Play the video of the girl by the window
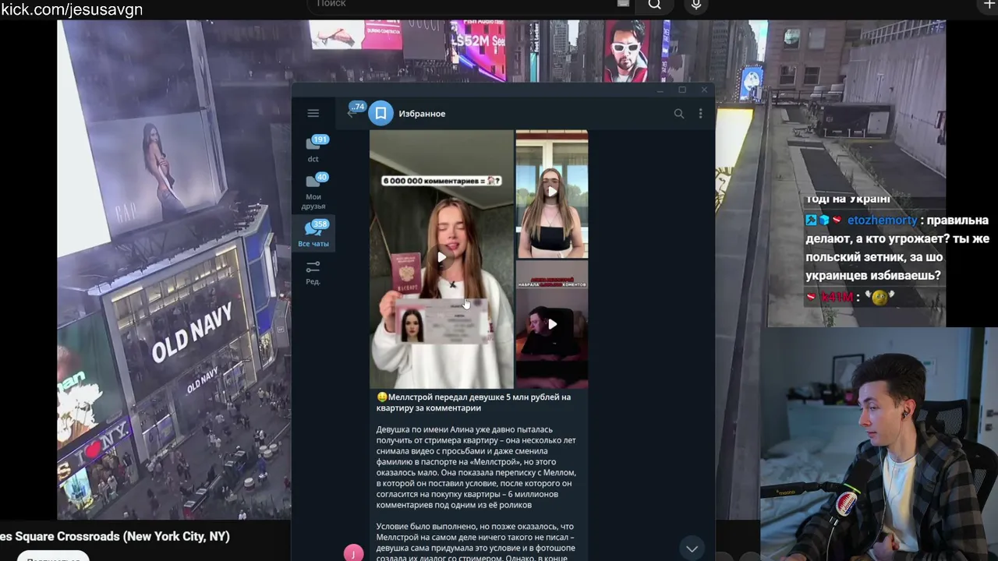The height and width of the screenshot is (561, 998). 551,193
